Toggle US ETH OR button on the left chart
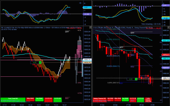Image resolution: width=170 pixels, height=106 pixels. pyautogui.click(x=48, y=99)
